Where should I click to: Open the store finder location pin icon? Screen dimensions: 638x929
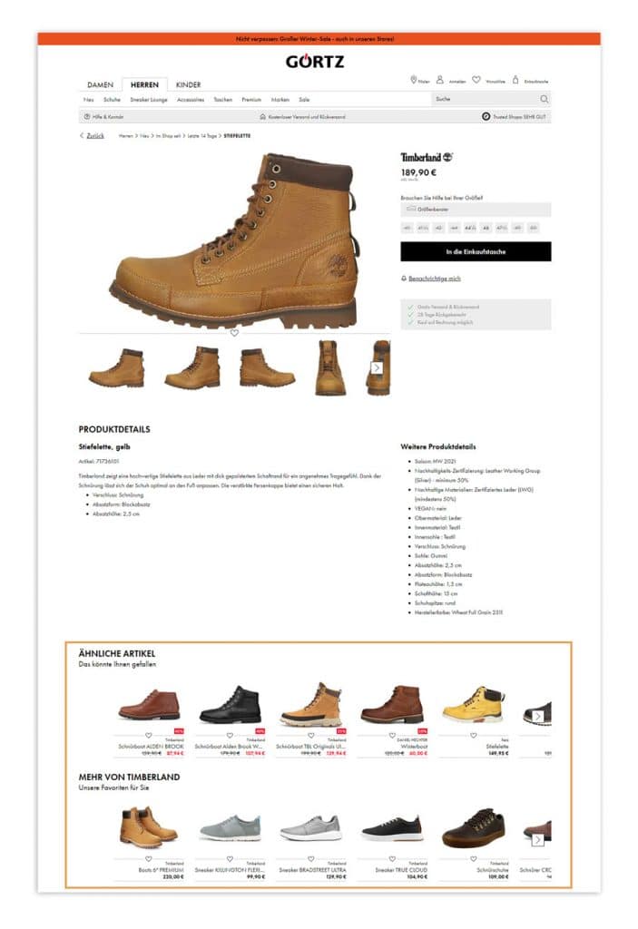pyautogui.click(x=413, y=80)
